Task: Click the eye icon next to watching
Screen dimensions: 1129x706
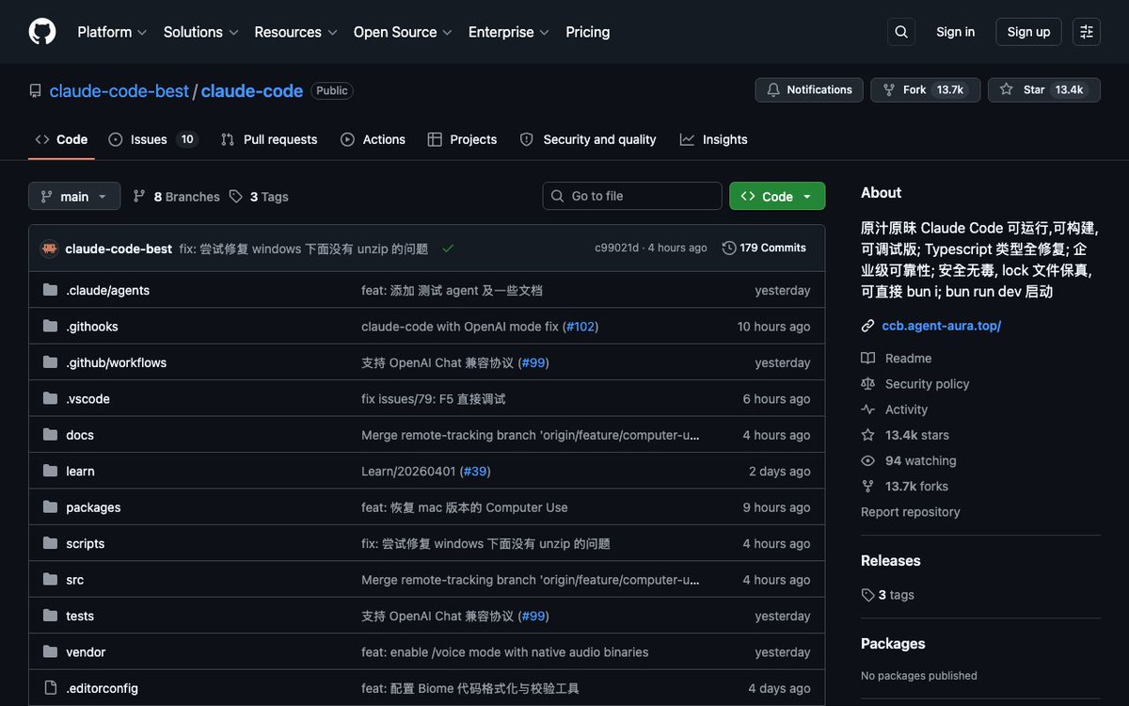Action: (x=867, y=461)
